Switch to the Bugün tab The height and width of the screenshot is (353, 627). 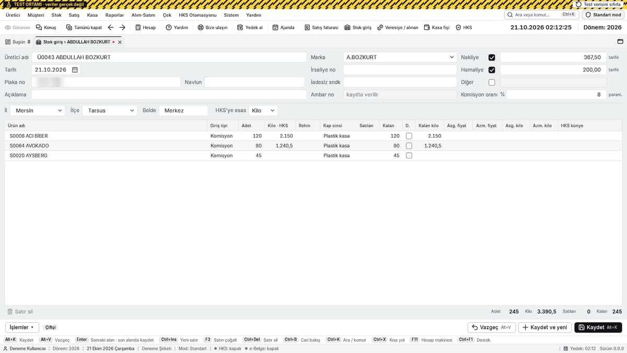[x=18, y=42]
